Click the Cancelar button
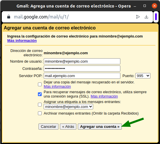Screen dimensions: 160x144 point(48,127)
